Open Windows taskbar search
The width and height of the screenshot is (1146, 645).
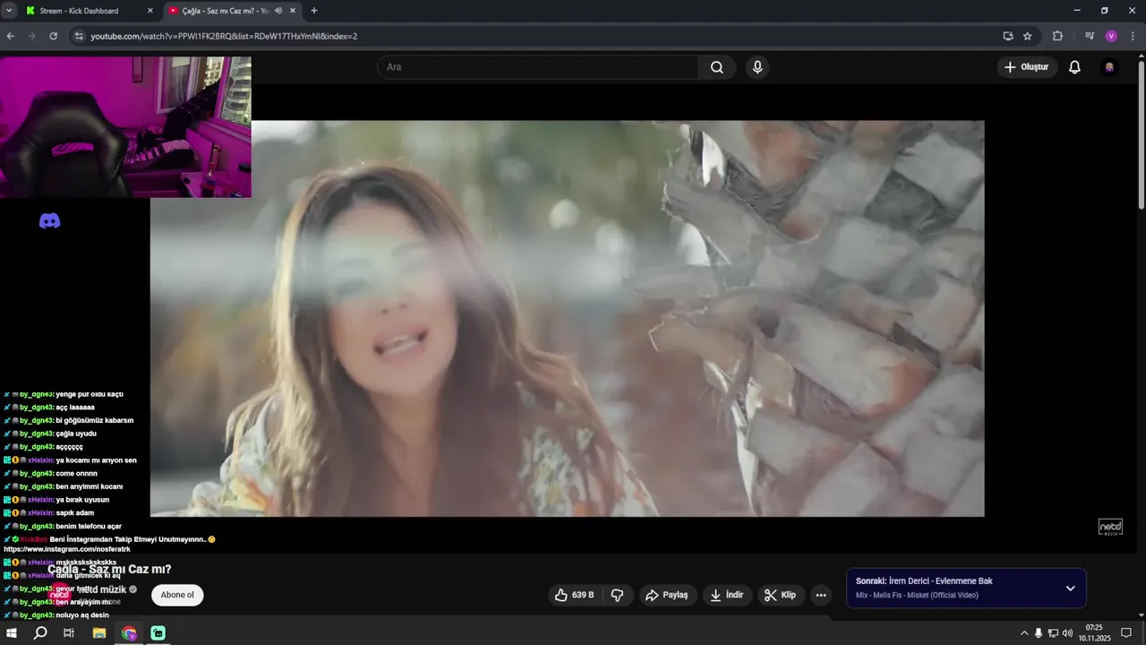pyautogui.click(x=40, y=632)
